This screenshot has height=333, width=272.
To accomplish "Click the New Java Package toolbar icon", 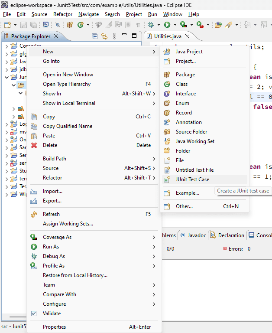I will click(x=70, y=25).
